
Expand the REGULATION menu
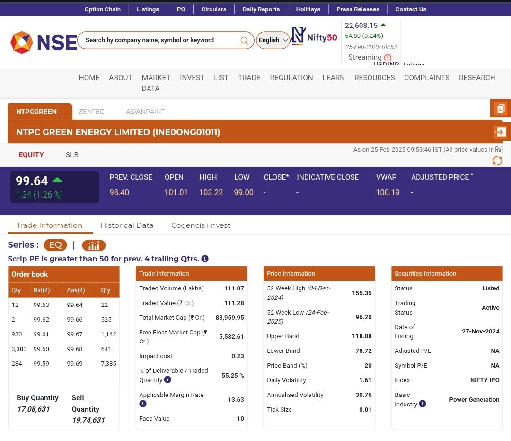pyautogui.click(x=291, y=78)
